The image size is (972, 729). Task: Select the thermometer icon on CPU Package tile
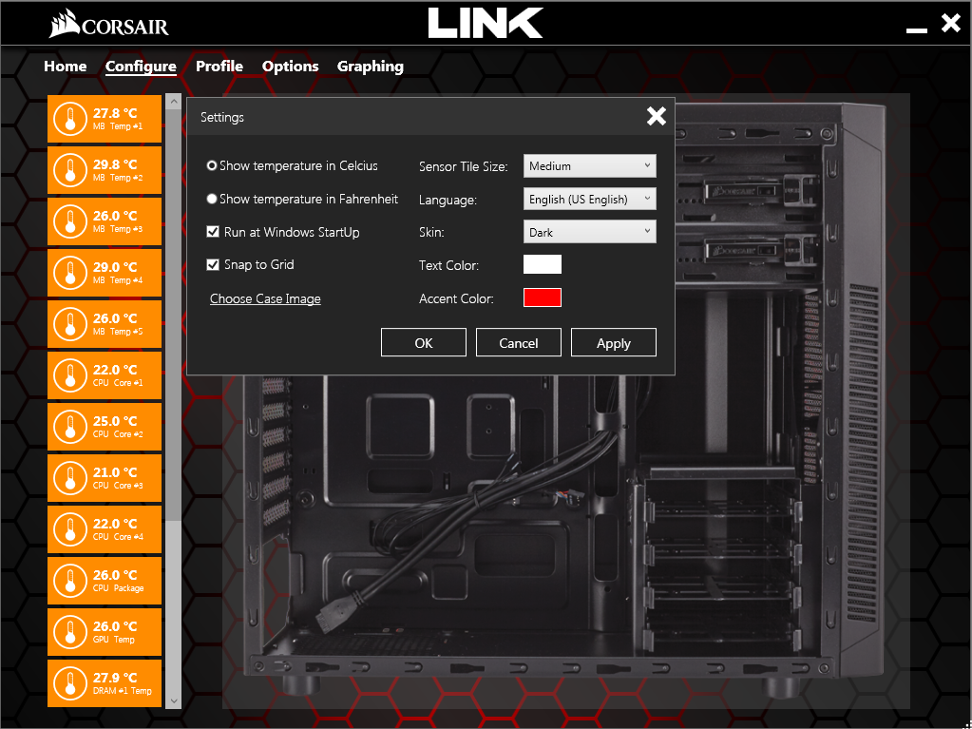coord(69,581)
